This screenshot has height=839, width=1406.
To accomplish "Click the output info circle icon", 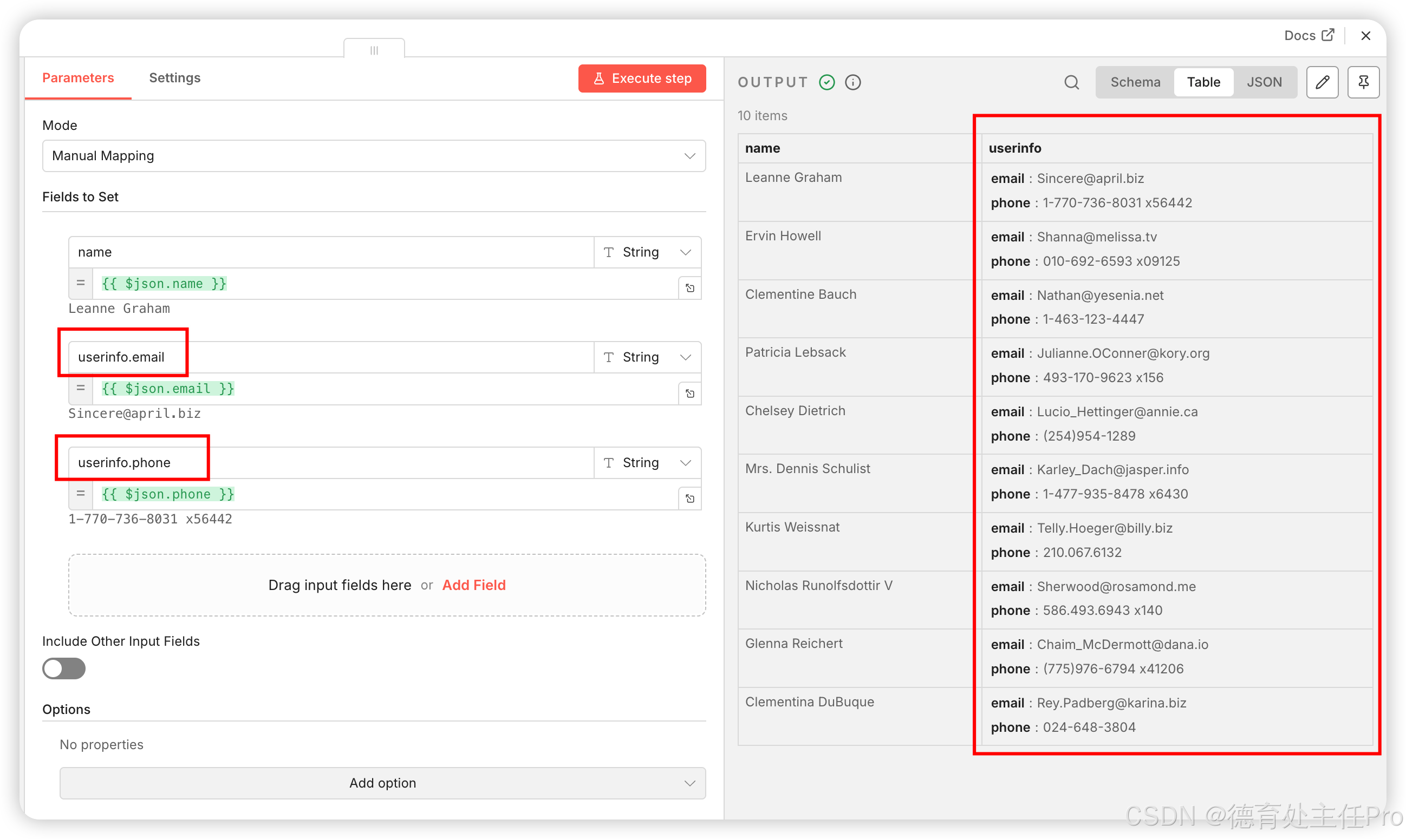I will [852, 82].
